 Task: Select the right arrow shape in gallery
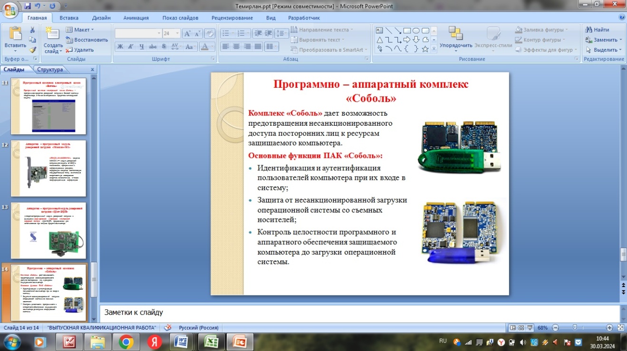click(407, 39)
